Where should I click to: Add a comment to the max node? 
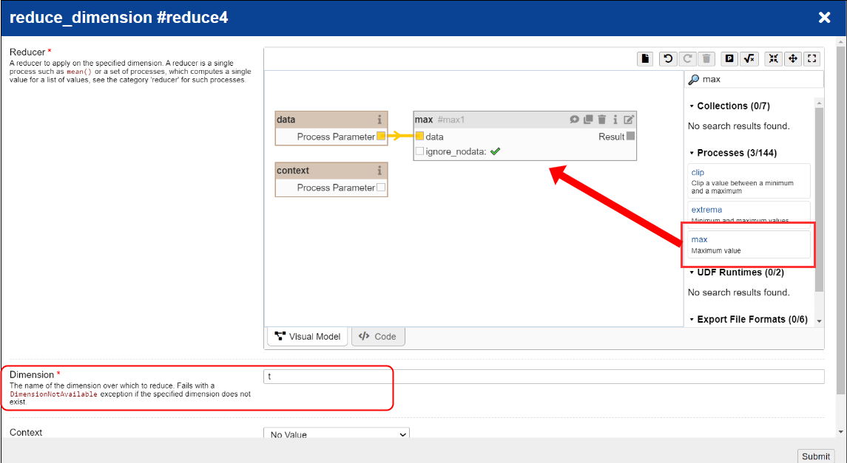coord(574,120)
